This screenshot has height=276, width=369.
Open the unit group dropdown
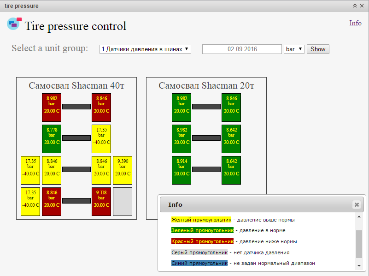(x=145, y=49)
